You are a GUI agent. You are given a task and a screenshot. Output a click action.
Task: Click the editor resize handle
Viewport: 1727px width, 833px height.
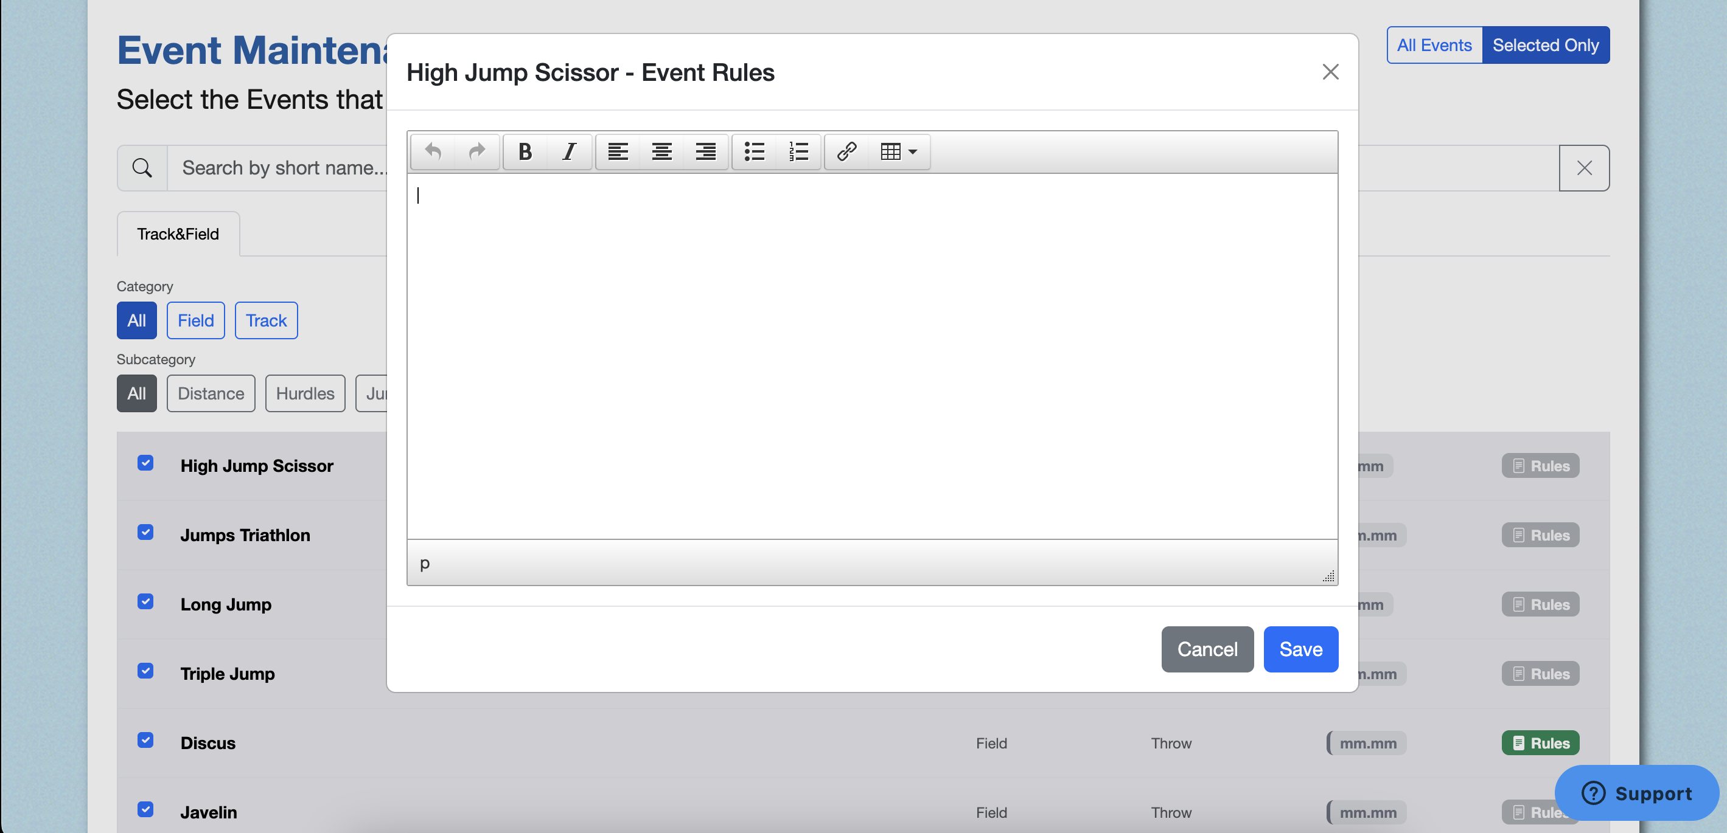point(1328,576)
